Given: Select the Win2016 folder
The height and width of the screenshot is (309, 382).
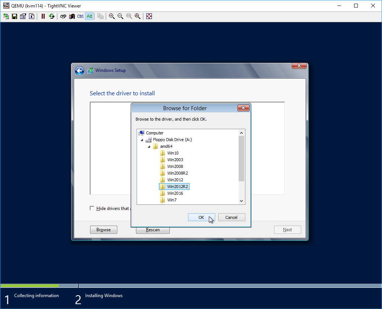Looking at the screenshot, I should 175,193.
